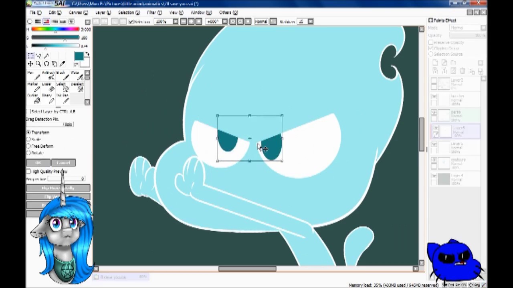Screen dimensions: 513x288
Task: Show the Layer2 layer
Action: coord(434,81)
